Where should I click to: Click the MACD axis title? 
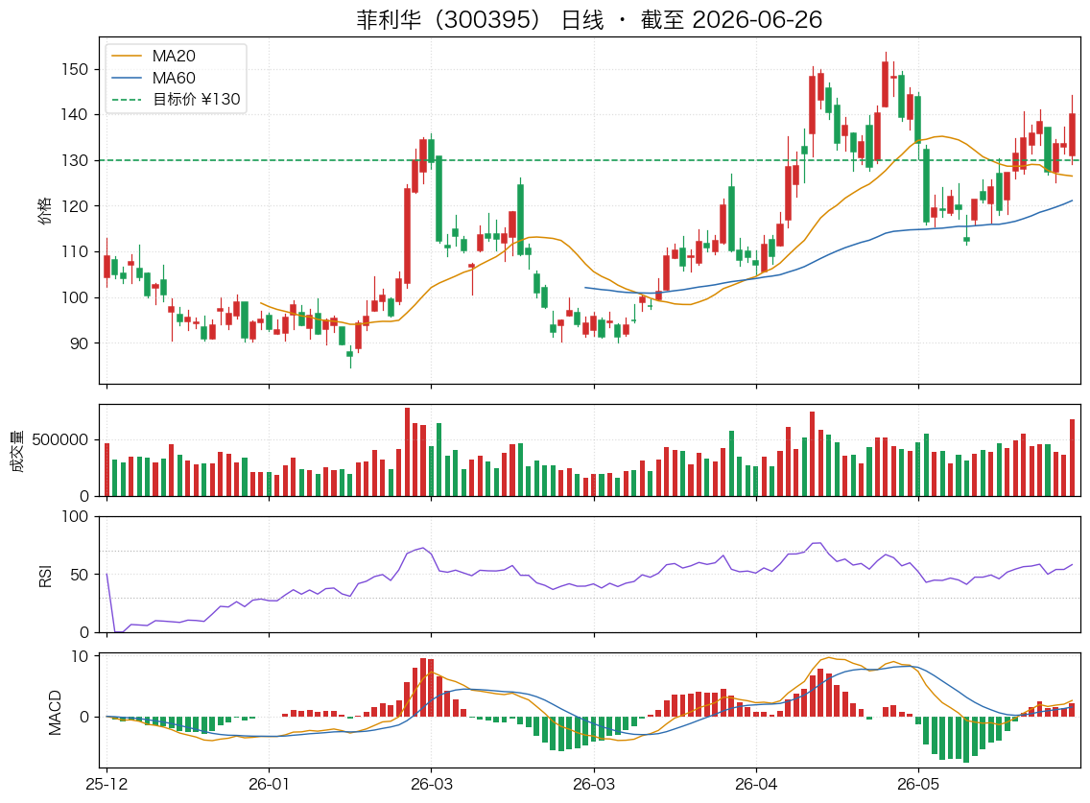coord(55,712)
